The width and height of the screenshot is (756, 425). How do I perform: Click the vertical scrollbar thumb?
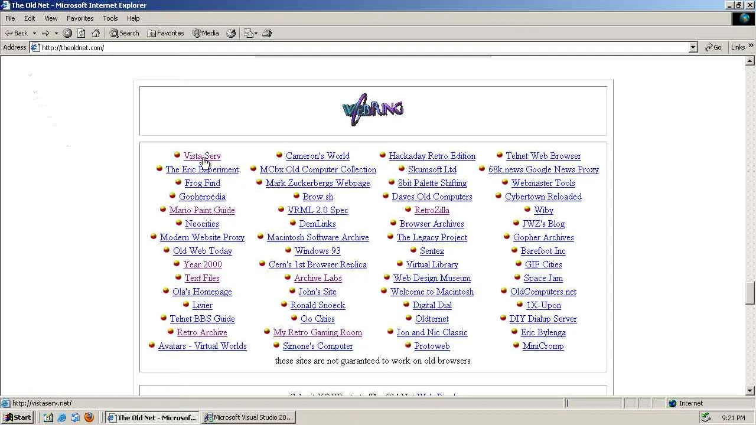tap(750, 294)
